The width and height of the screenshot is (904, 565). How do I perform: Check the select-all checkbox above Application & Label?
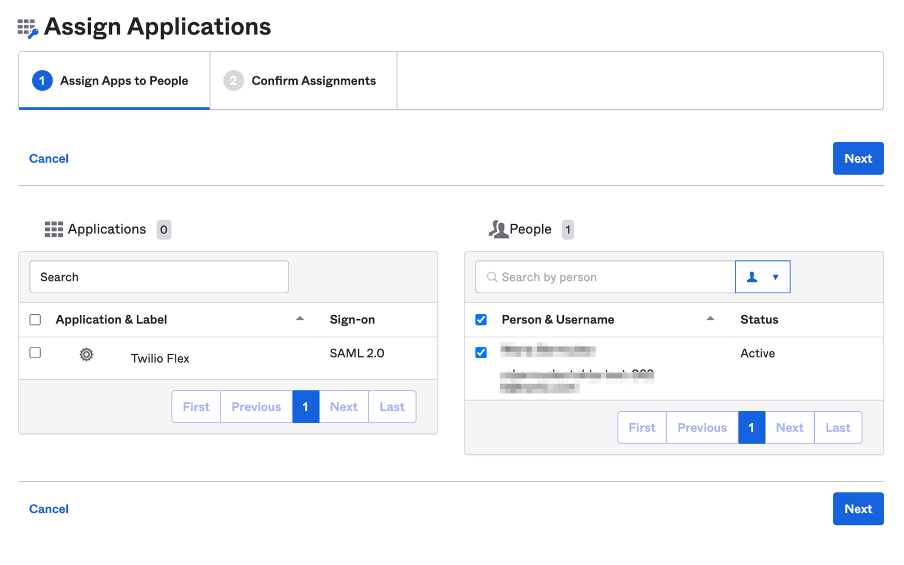point(34,319)
